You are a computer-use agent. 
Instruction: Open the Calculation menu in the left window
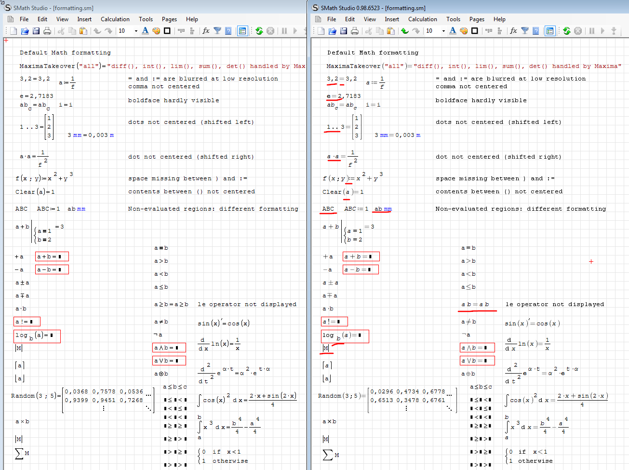pyautogui.click(x=115, y=19)
